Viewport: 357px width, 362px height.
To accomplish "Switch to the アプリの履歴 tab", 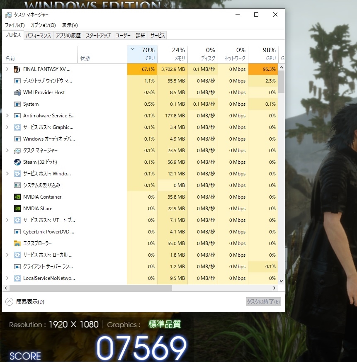I will [x=68, y=35].
